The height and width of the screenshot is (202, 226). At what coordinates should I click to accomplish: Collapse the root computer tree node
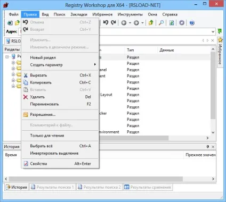[x=7, y=57]
